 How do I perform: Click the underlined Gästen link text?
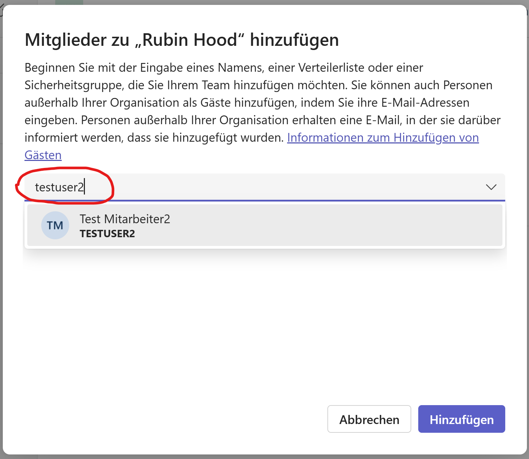pos(43,155)
